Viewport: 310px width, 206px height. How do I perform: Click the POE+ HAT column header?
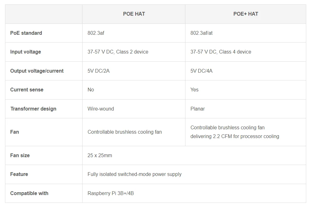click(246, 14)
